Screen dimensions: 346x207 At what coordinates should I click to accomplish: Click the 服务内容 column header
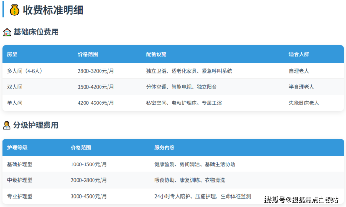(165, 148)
